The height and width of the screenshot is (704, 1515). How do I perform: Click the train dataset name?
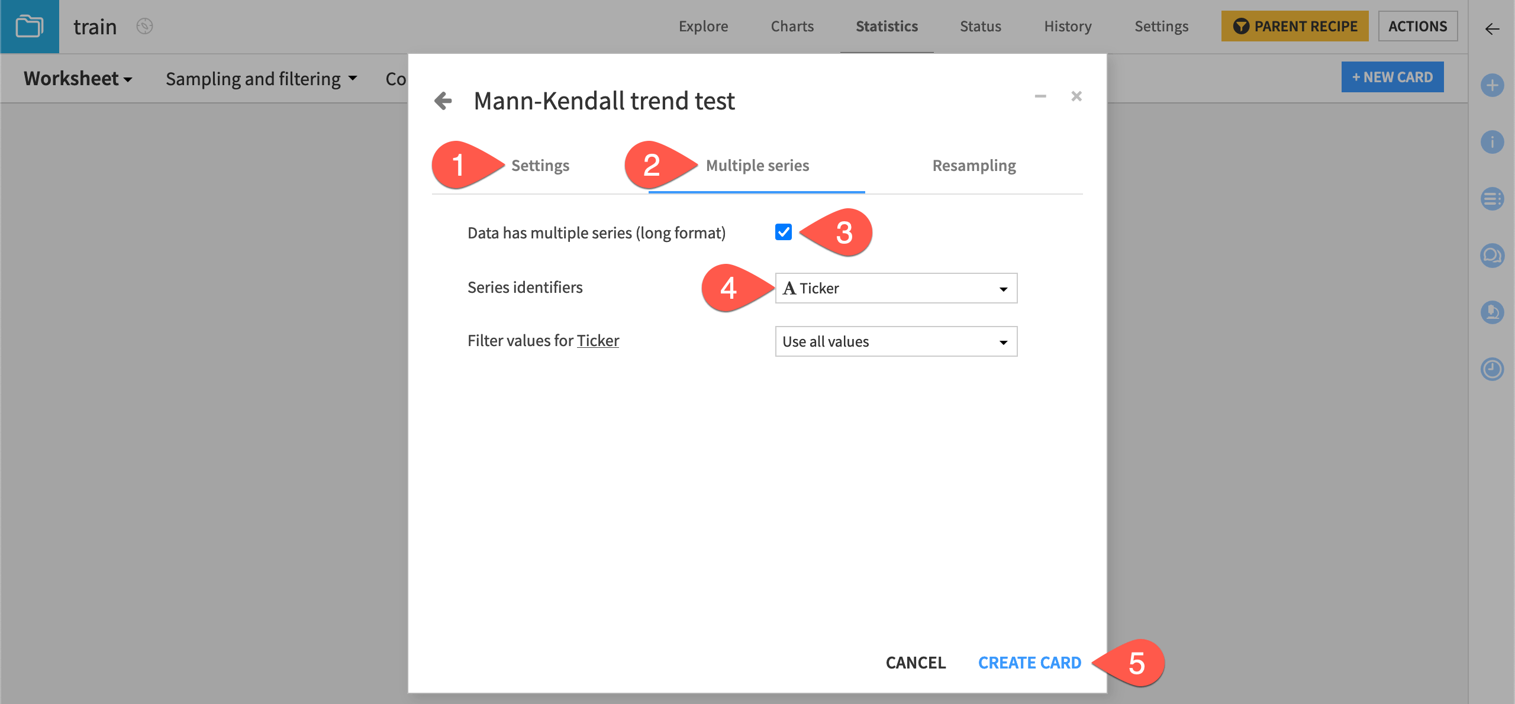tap(95, 27)
